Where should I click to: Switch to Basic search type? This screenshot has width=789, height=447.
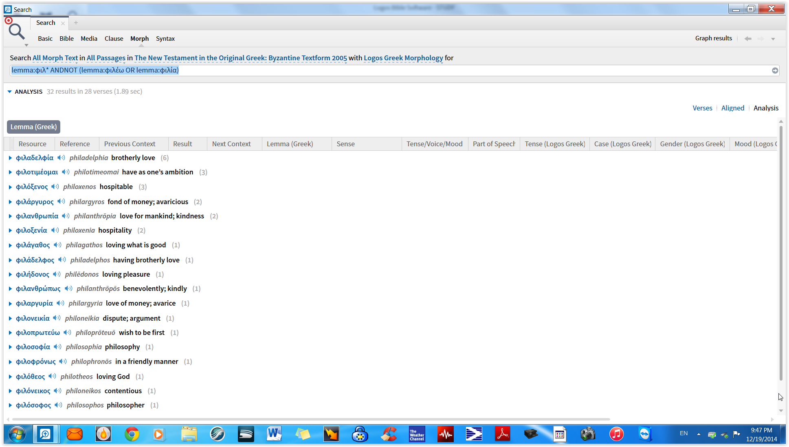(x=45, y=38)
